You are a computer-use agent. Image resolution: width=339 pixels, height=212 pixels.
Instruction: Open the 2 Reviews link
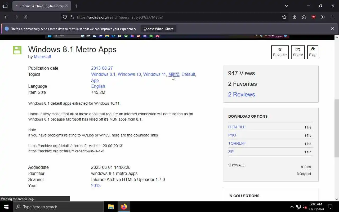(x=242, y=94)
